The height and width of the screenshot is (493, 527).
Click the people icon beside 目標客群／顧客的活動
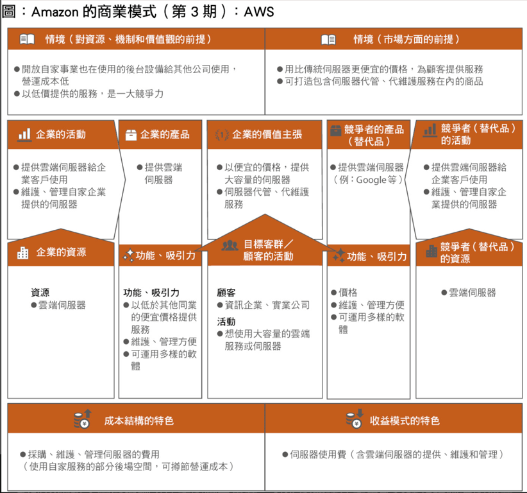[230, 245]
